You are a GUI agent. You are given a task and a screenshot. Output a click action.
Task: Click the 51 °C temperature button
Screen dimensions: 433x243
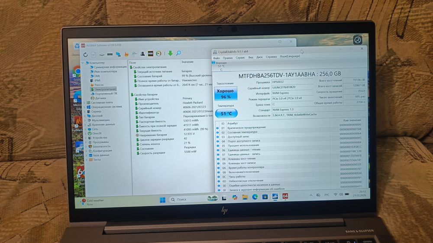click(x=226, y=114)
